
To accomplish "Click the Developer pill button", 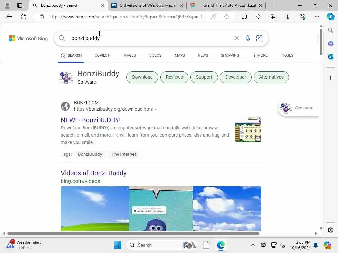I will point(236,77).
